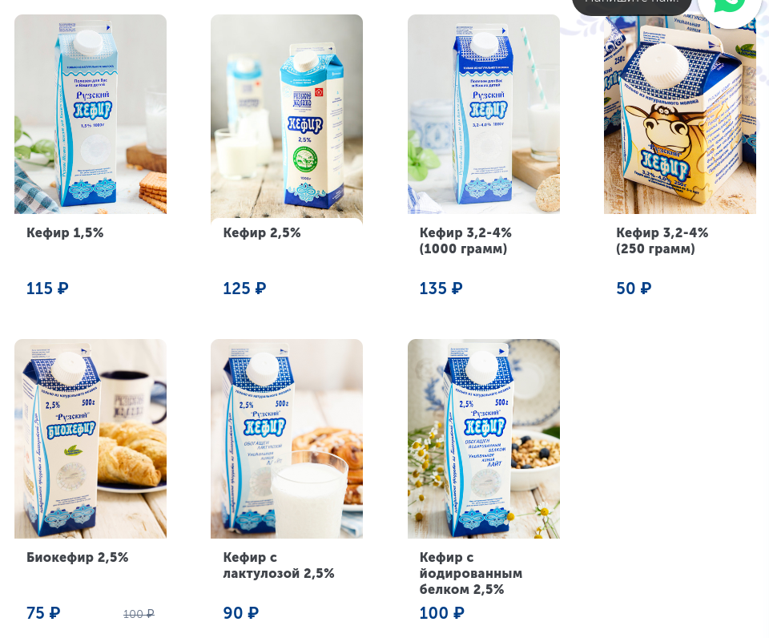Click 'Кефир 3,2-4% (250 грамм)' title

(x=662, y=240)
